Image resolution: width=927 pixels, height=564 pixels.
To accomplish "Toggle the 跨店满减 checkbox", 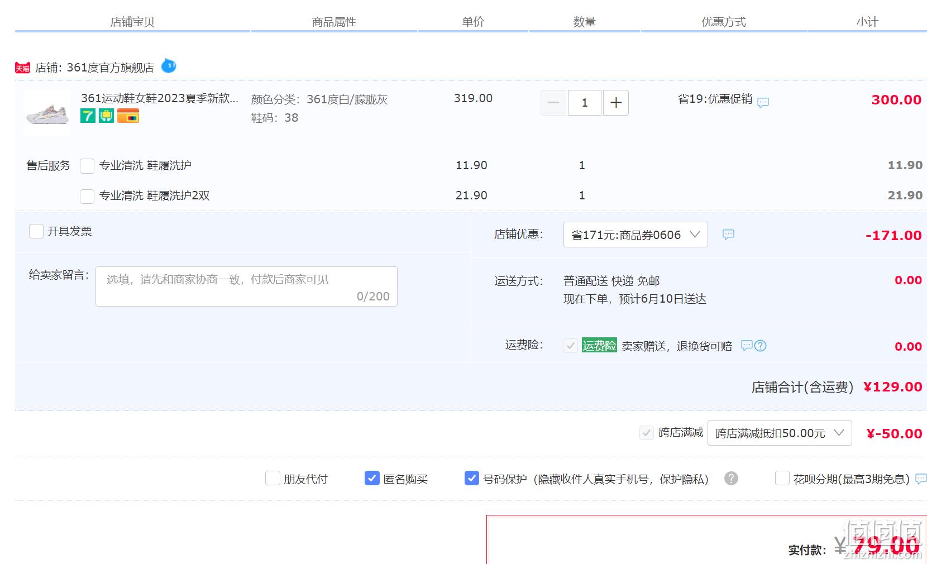I will [x=647, y=433].
